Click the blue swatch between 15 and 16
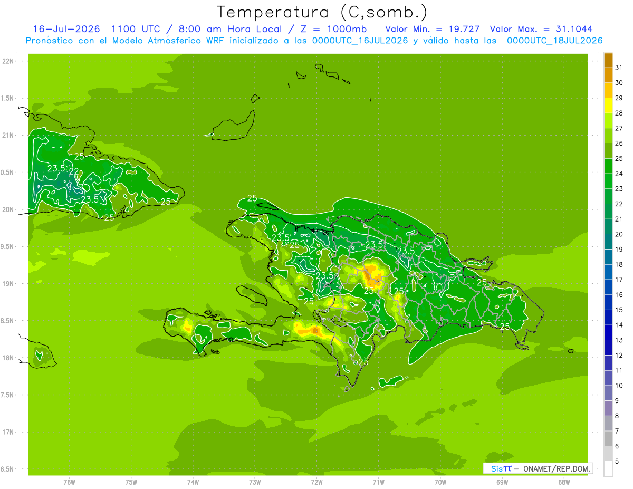The height and width of the screenshot is (489, 633). coord(608,302)
